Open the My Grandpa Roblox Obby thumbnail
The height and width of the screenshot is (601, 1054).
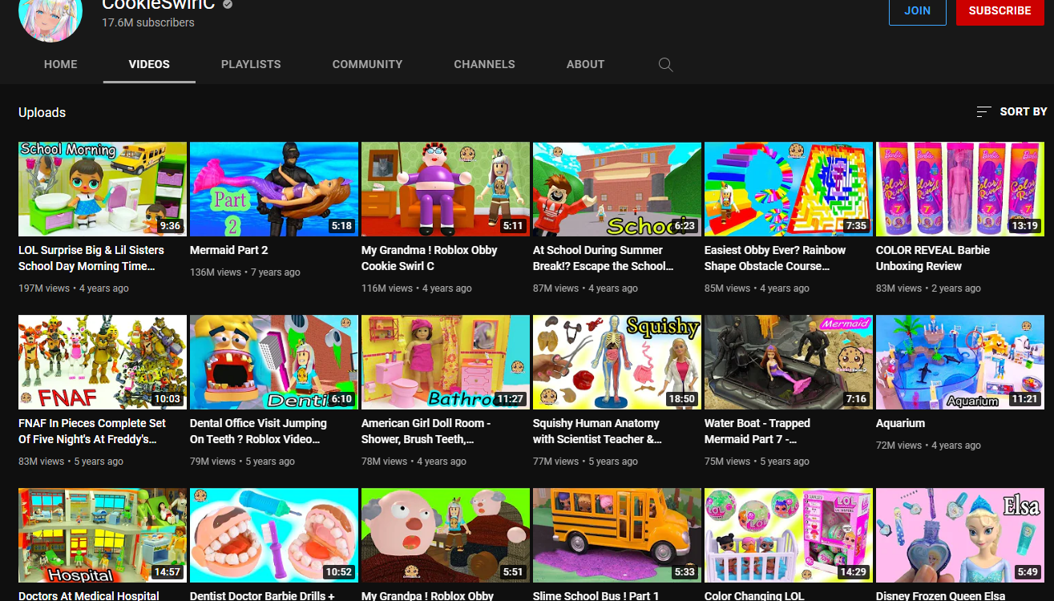tap(446, 535)
